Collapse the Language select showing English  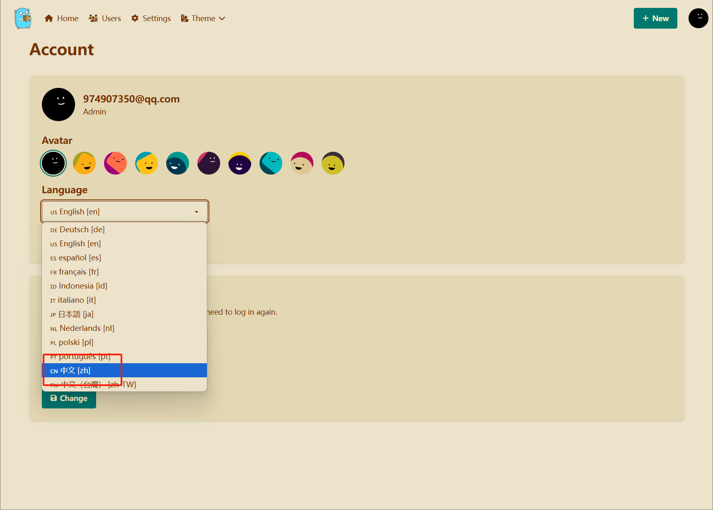pyautogui.click(x=124, y=211)
